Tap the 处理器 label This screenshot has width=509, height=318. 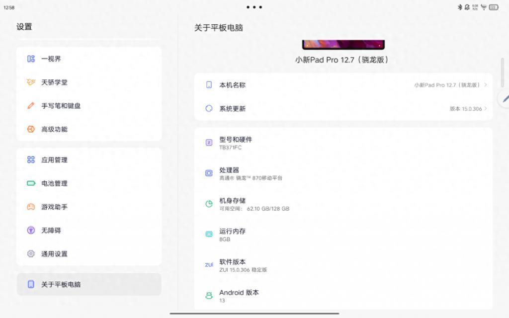(x=229, y=170)
